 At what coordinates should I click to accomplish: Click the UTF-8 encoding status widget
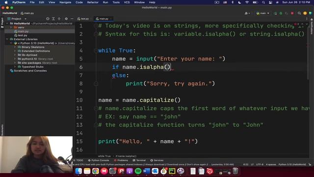[x=260, y=164]
